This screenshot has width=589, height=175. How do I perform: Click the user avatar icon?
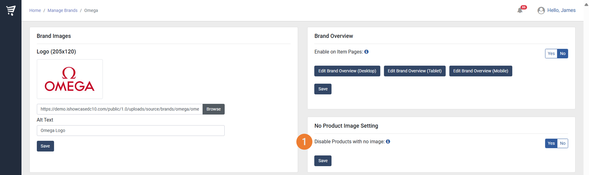(x=541, y=11)
